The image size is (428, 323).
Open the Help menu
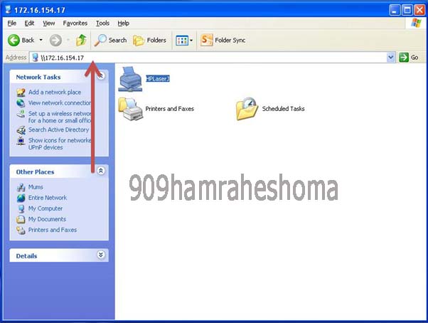124,23
